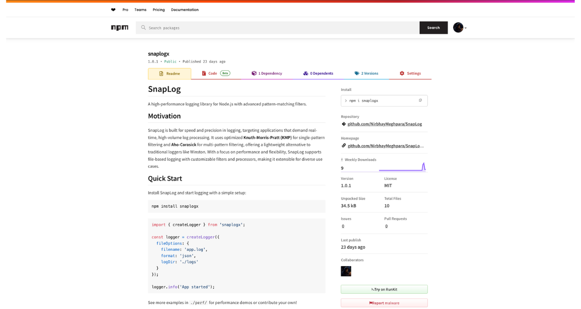Click the snaplogx package title
581x309 pixels.
pos(159,54)
